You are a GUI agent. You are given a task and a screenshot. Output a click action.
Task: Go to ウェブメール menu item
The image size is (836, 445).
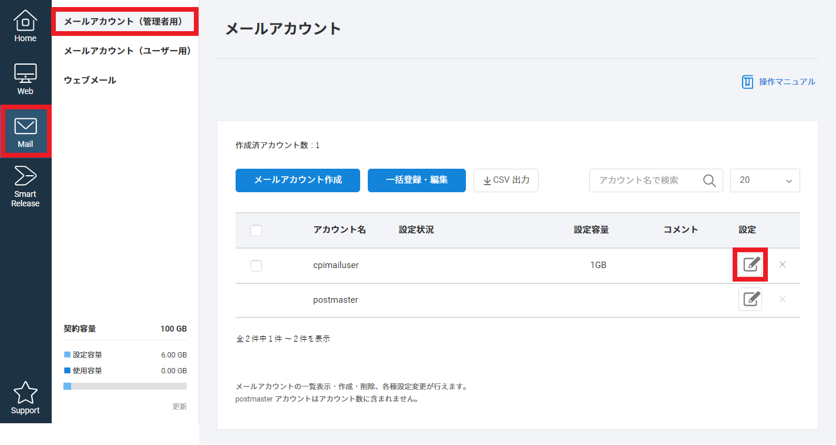tap(90, 81)
